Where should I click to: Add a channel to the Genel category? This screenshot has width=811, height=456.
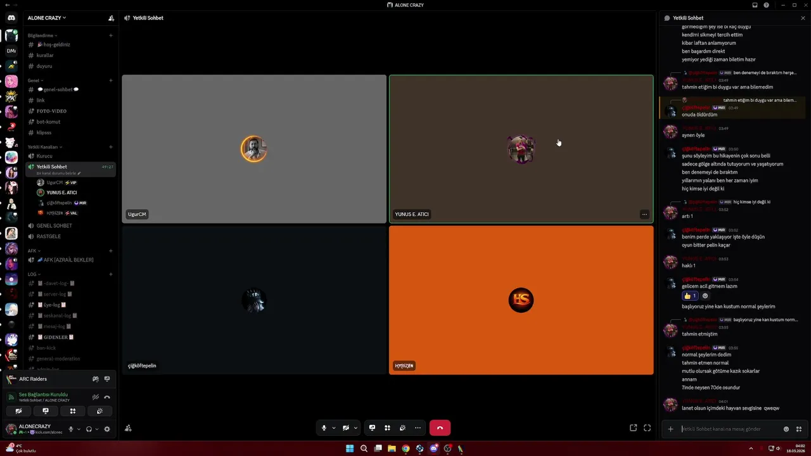(111, 80)
